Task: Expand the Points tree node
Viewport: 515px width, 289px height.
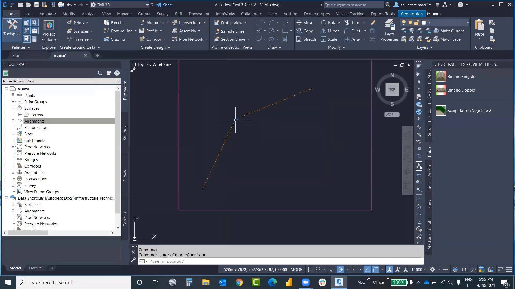Action: [x=13, y=95]
